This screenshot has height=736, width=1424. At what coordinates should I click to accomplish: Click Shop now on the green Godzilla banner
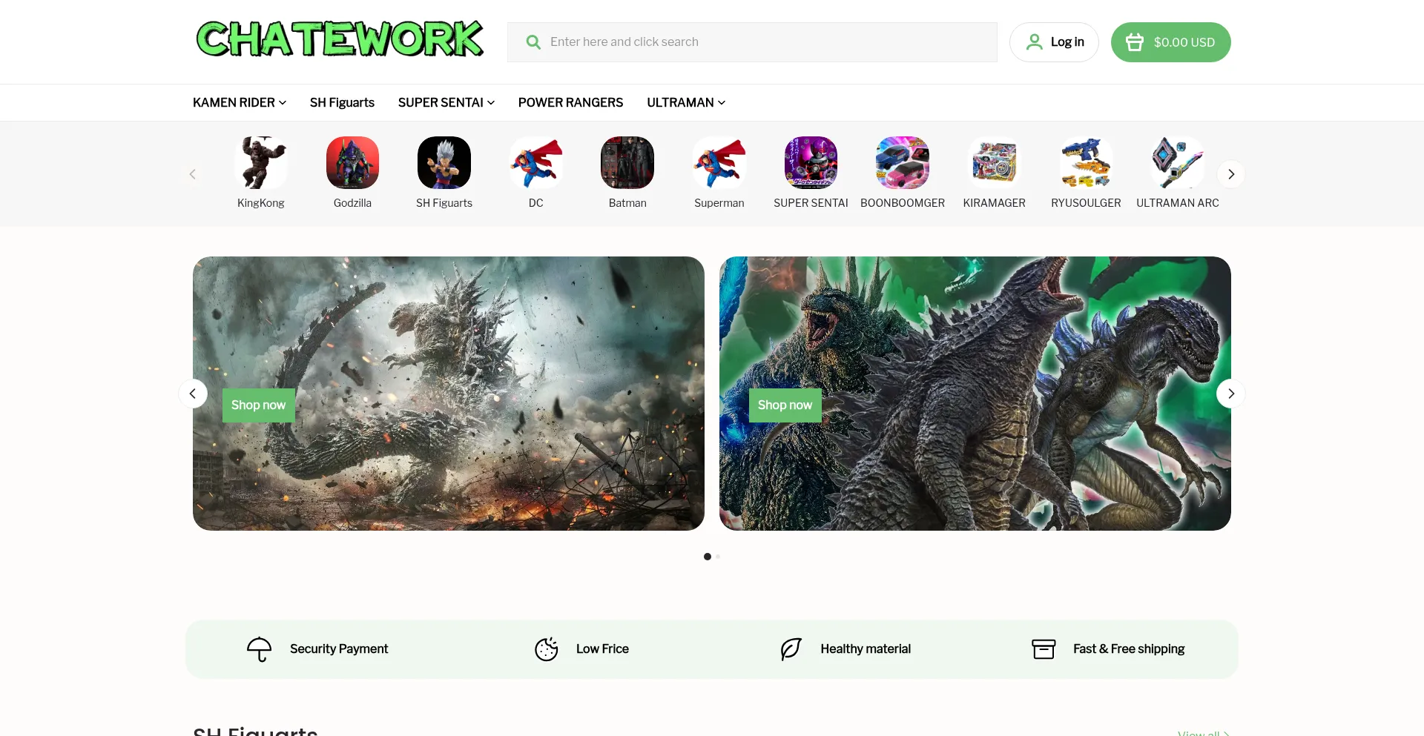point(785,405)
